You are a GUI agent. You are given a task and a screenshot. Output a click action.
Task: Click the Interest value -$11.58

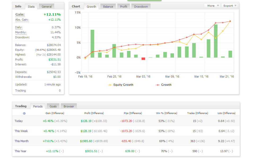pyautogui.click(x=56, y=64)
